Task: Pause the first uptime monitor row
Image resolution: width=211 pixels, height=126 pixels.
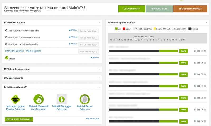Action: (195, 51)
